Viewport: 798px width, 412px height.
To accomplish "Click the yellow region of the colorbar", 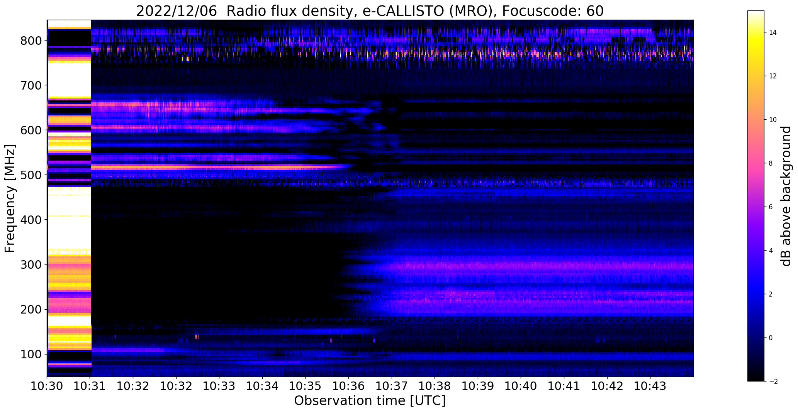I will coord(756,46).
